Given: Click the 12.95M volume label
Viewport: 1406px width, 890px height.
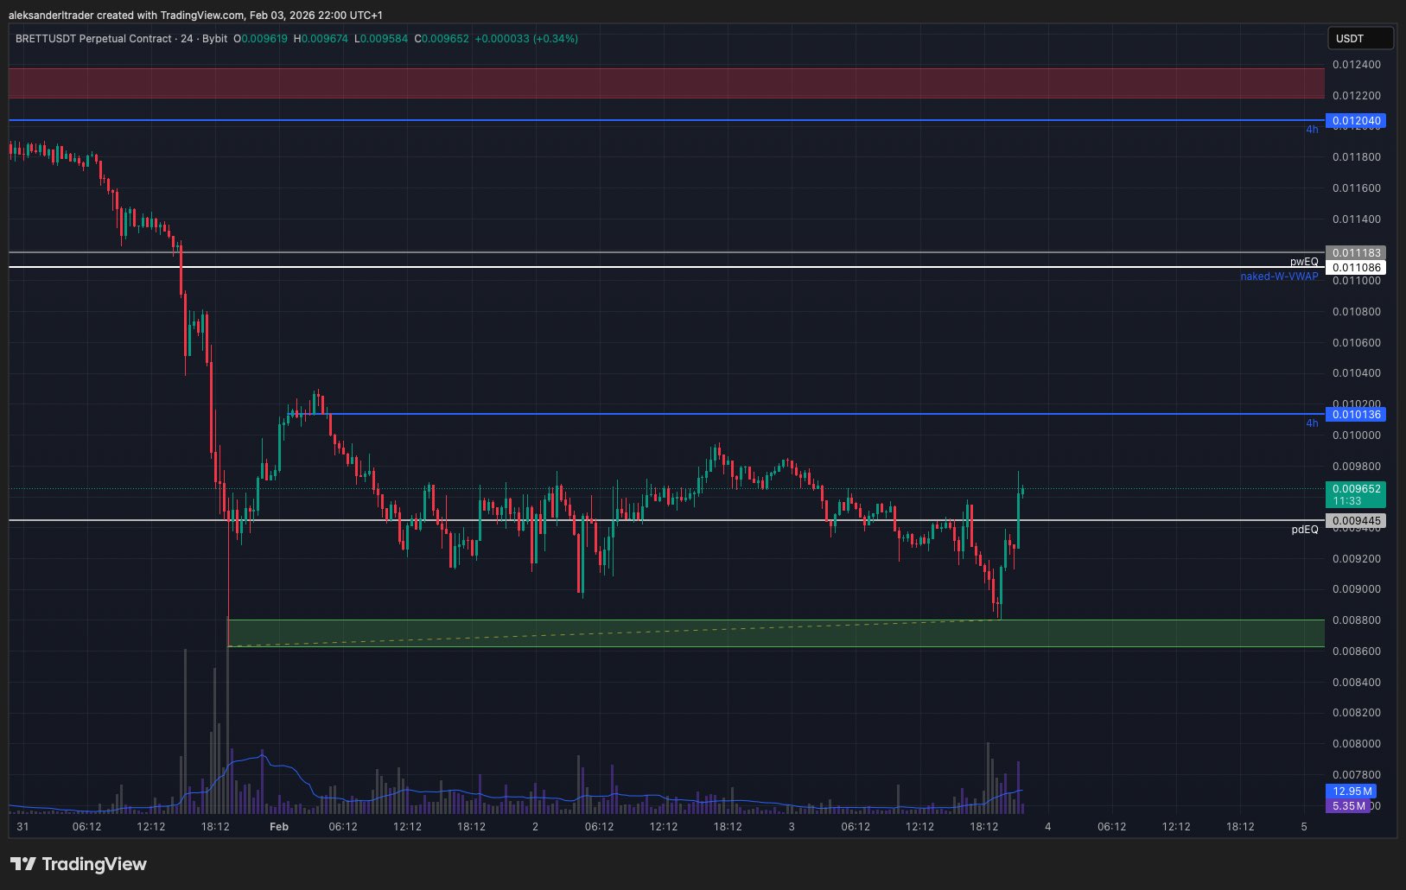Looking at the screenshot, I should (1351, 791).
